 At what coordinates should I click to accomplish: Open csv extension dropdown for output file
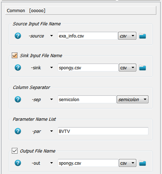[x=127, y=163]
